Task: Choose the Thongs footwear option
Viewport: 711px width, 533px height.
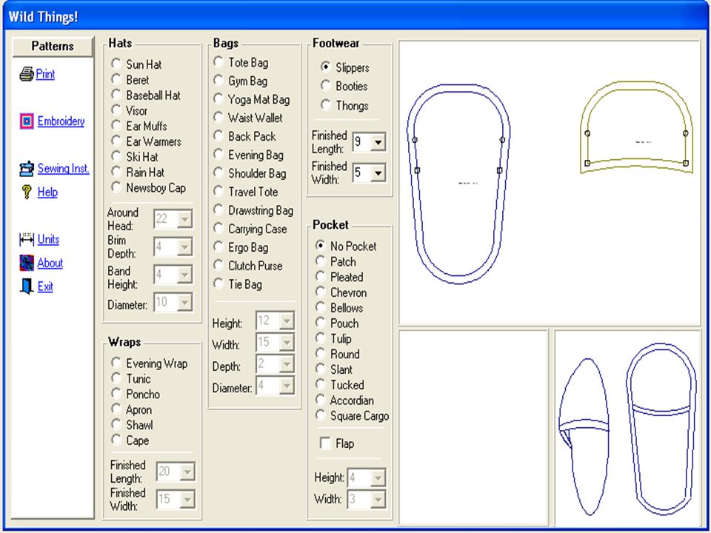Action: point(326,105)
